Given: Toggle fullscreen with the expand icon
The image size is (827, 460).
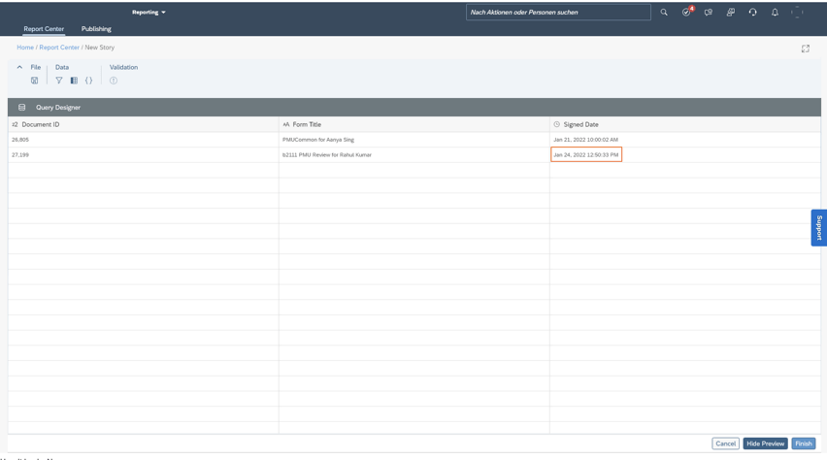Looking at the screenshot, I should click(x=805, y=49).
